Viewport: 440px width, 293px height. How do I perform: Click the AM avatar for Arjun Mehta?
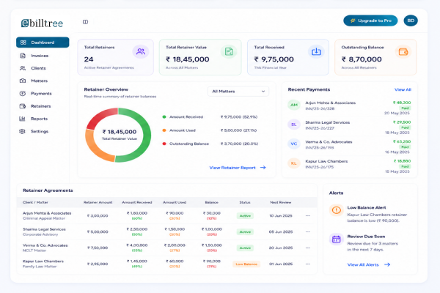[294, 105]
